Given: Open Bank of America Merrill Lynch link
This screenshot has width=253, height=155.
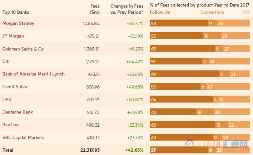Looking at the screenshot, I should click(x=33, y=74).
